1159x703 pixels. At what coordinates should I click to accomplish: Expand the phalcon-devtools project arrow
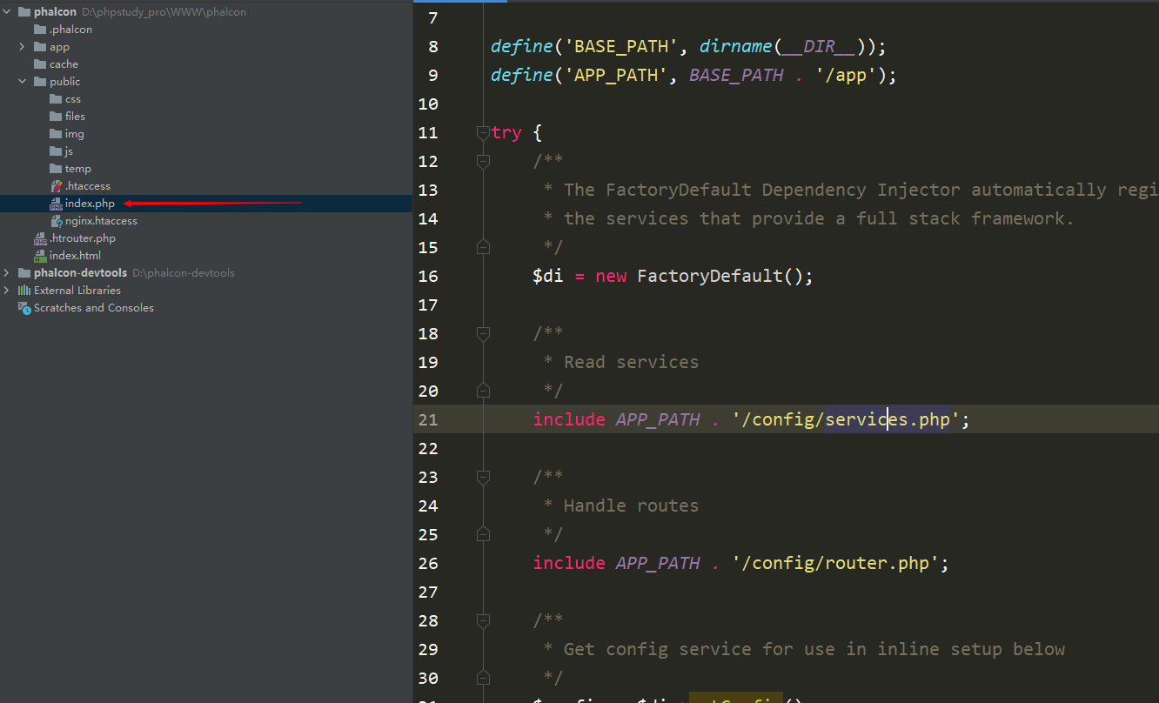click(x=7, y=273)
